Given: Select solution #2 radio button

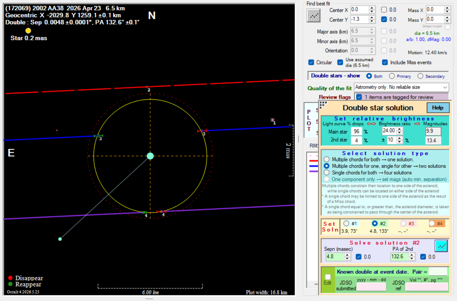Looking at the screenshot, I should tap(375, 223).
